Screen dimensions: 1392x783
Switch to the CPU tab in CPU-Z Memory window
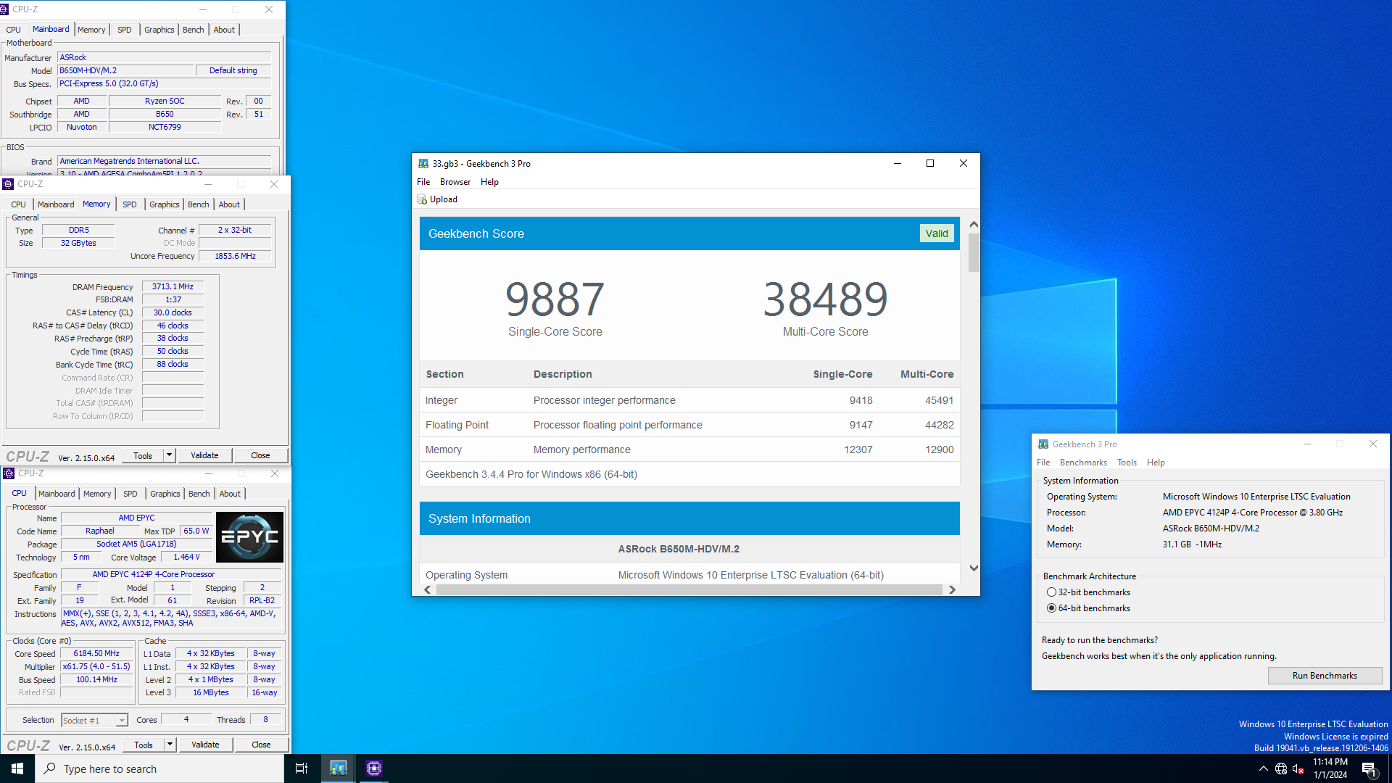(x=19, y=204)
